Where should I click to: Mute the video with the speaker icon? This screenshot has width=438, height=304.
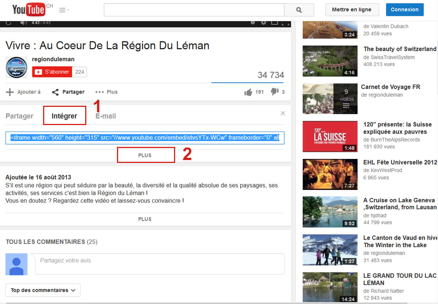[x=23, y=23]
